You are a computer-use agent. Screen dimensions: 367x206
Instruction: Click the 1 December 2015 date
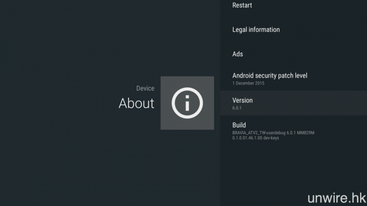point(249,83)
